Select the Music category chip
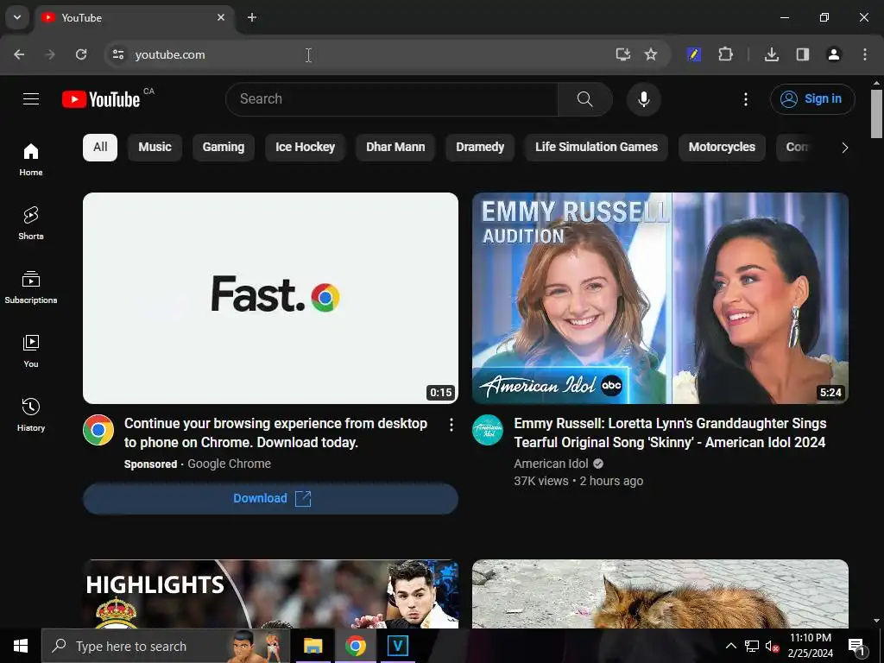This screenshot has width=884, height=663. click(155, 147)
